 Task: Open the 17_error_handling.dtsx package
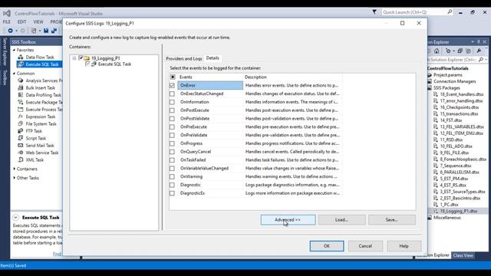pos(461,100)
